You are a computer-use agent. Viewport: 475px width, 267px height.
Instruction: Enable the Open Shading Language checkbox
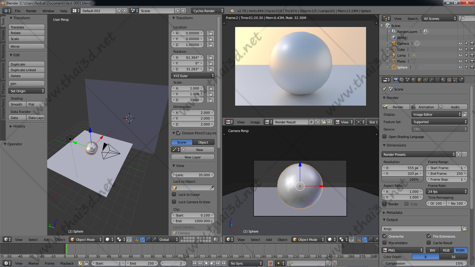(x=385, y=137)
